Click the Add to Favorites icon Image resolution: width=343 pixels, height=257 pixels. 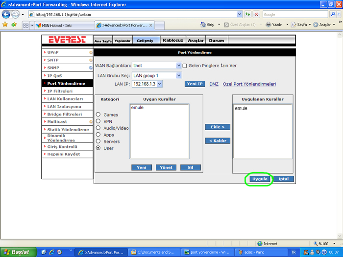pyautogui.click(x=14, y=24)
